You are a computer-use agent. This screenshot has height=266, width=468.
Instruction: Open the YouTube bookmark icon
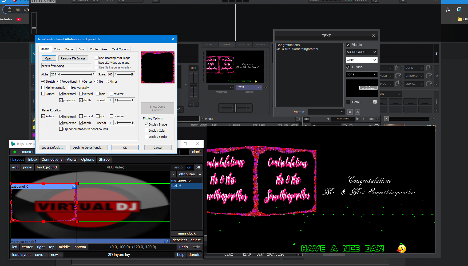[x=19, y=19]
